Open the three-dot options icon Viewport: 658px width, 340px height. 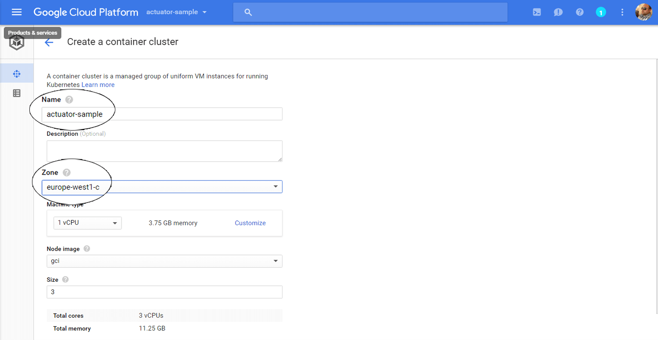(x=622, y=12)
